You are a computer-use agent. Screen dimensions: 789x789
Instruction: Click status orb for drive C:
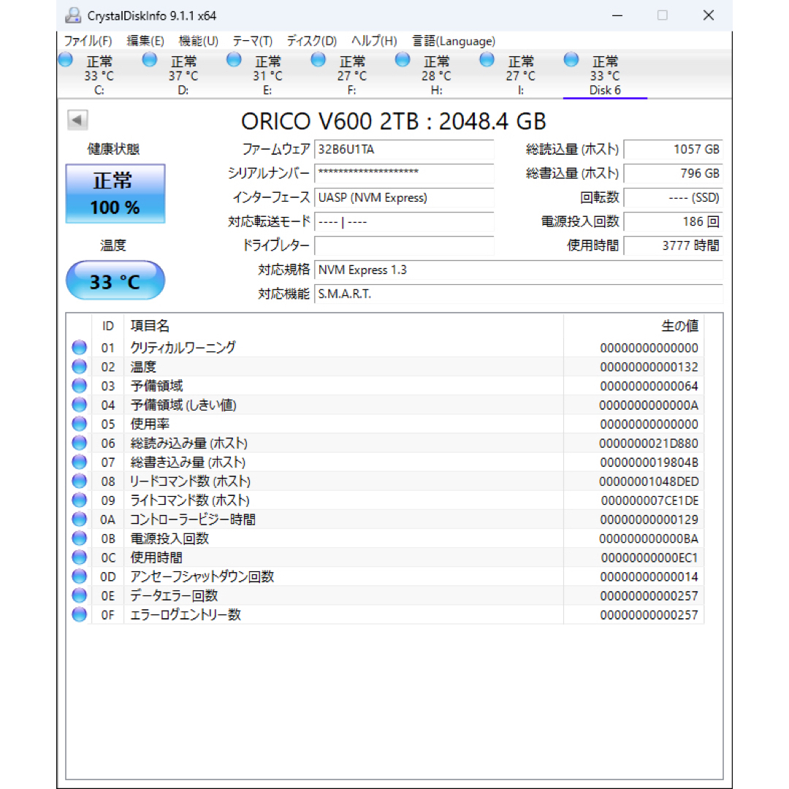tap(66, 59)
